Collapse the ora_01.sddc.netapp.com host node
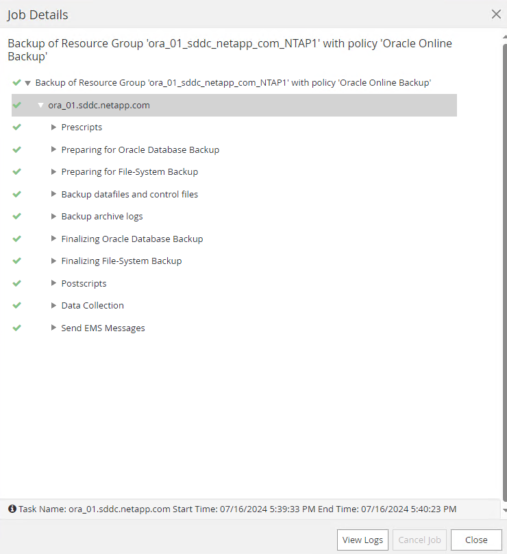Viewport: 507px width, 554px height. point(41,105)
